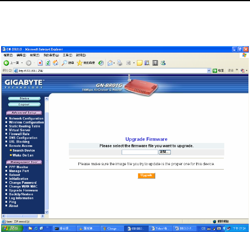Open Wireless Configuration link
Image resolution: width=250 pixels, height=232 pixels.
pos(26,122)
